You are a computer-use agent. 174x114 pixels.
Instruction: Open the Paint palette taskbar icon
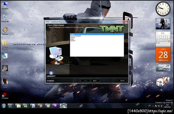click(48, 106)
